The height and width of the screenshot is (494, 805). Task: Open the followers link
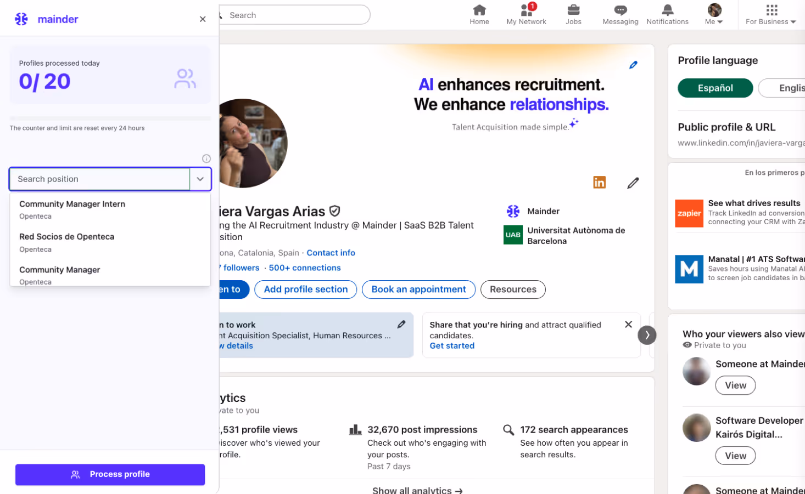click(x=239, y=268)
